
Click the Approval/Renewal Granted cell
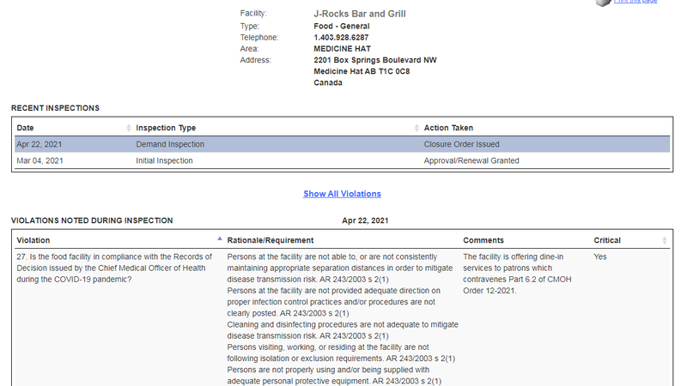[471, 160]
